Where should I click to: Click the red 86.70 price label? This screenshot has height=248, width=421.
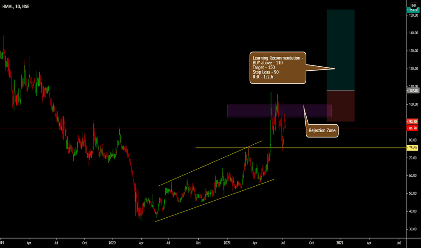click(413, 128)
